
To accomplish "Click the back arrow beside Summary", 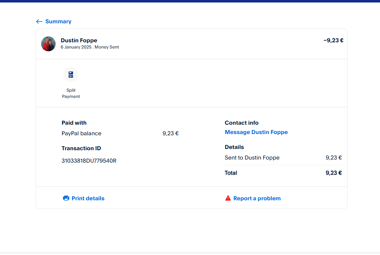I will [x=39, y=21].
